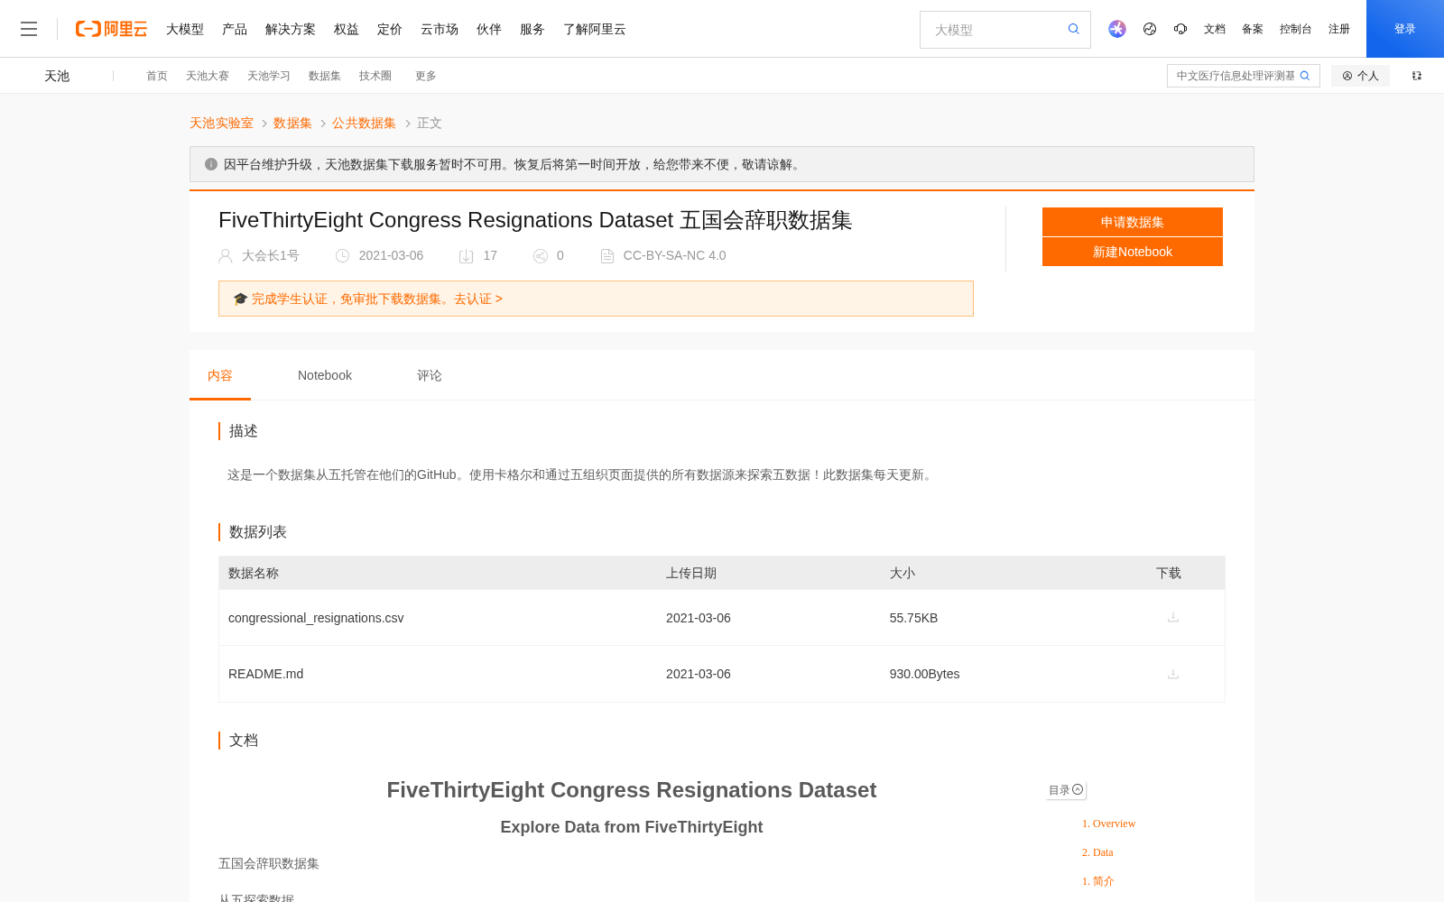
Task: Open the 定价 menu item
Action: 390,29
